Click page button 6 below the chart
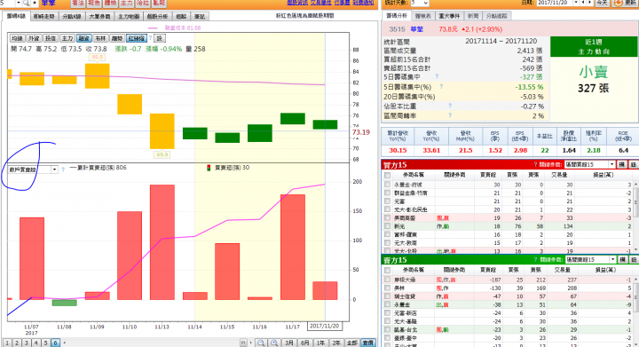The height and width of the screenshot is (347, 639). [55, 343]
